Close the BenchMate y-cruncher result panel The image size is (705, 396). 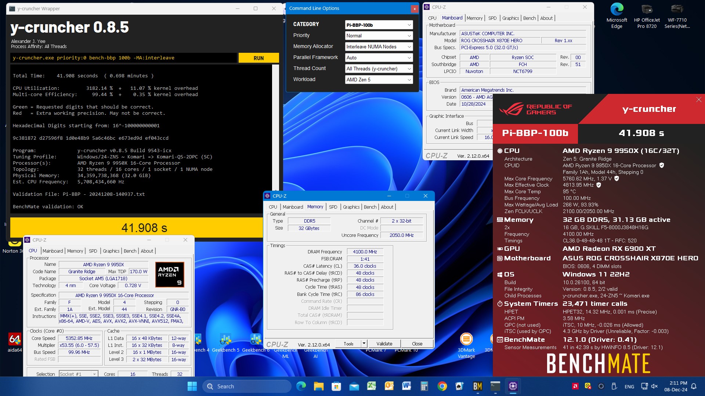(x=698, y=100)
